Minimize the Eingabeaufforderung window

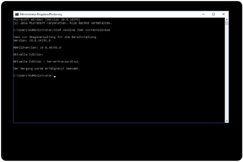pos(203,14)
